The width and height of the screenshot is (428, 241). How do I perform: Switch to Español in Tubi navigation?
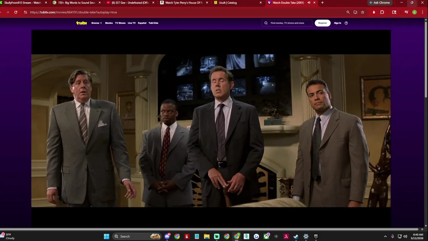[142, 23]
